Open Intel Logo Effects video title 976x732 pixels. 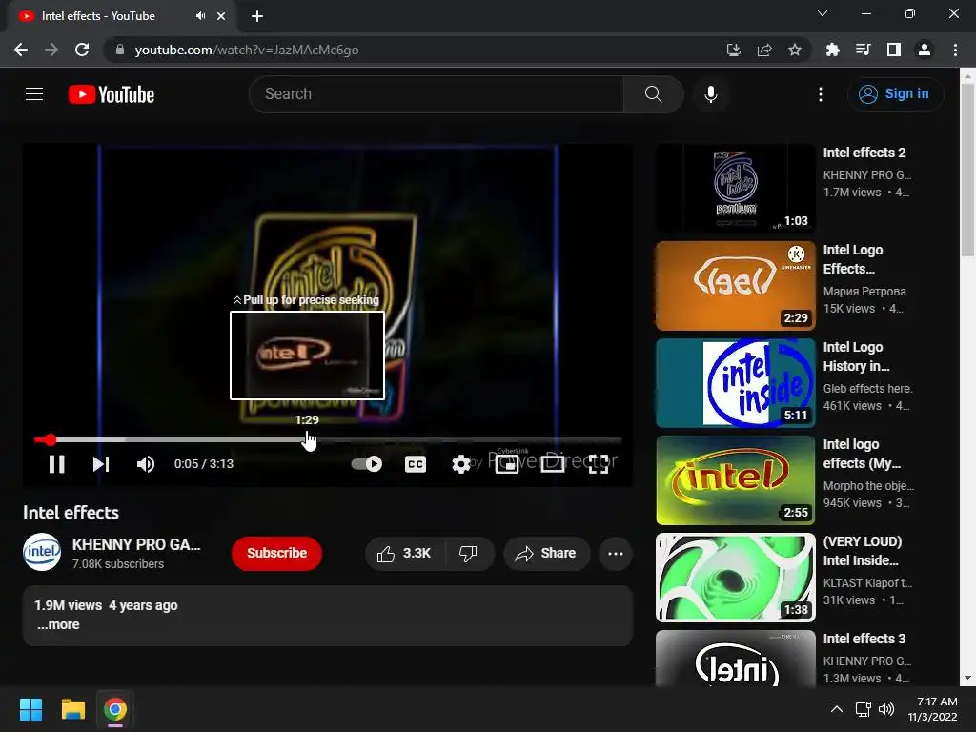[x=853, y=259]
